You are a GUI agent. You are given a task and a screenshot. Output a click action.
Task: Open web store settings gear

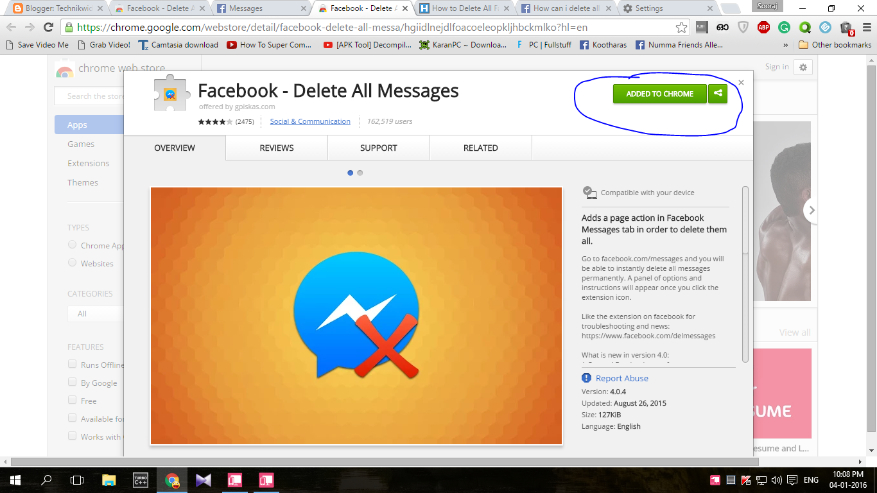point(803,67)
